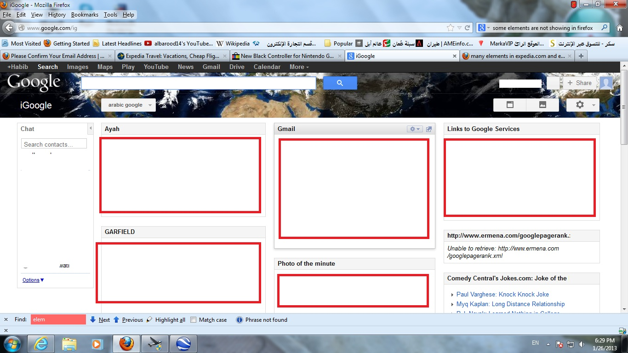628x353 pixels.
Task: Open the Bookmarks menu
Action: click(x=85, y=15)
